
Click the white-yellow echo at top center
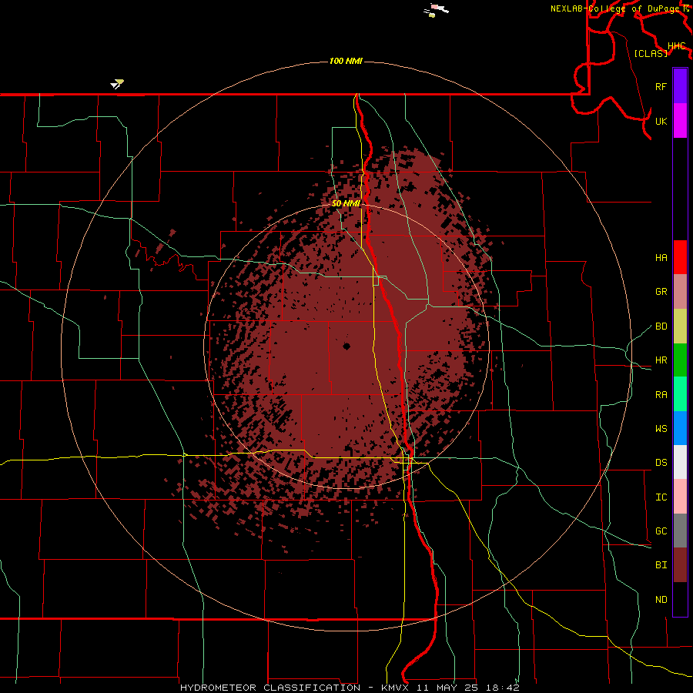tap(437, 10)
